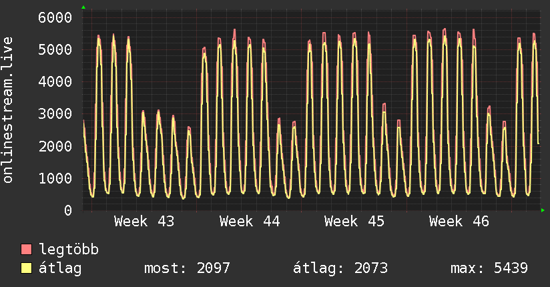Select the legtöbb legend label
The image size is (550, 287).
click(x=69, y=249)
